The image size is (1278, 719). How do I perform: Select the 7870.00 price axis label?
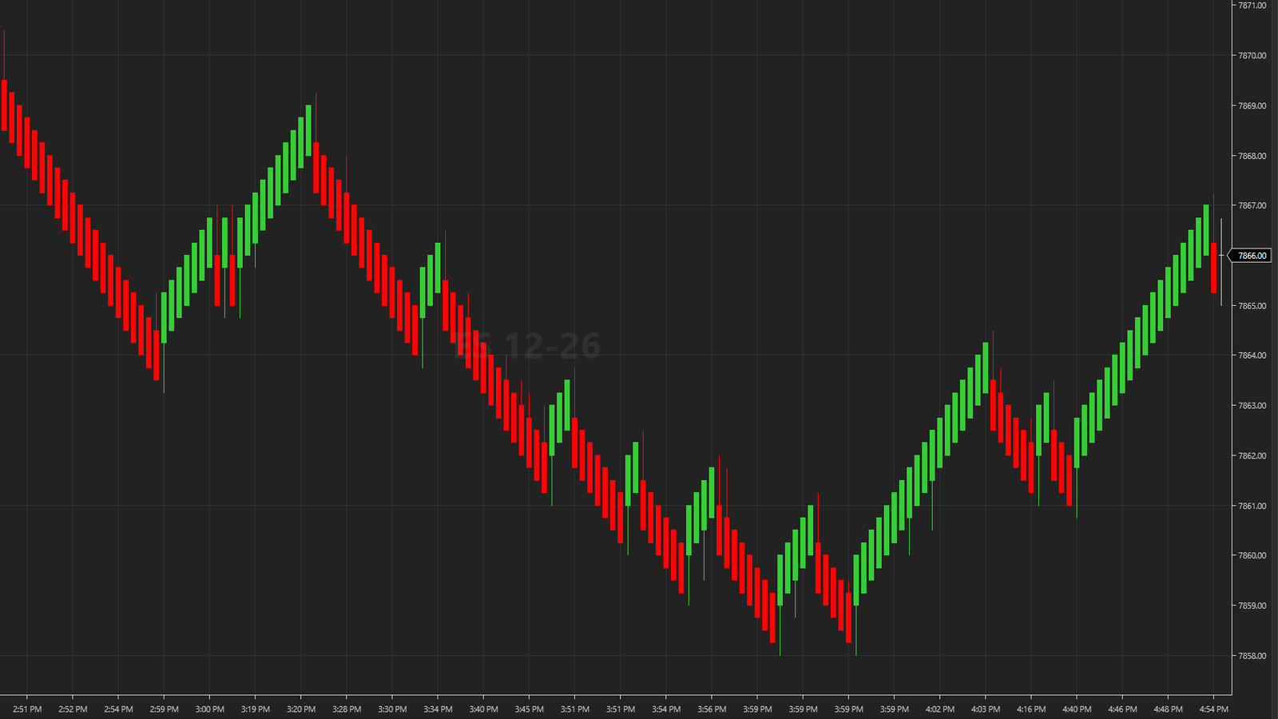1252,56
